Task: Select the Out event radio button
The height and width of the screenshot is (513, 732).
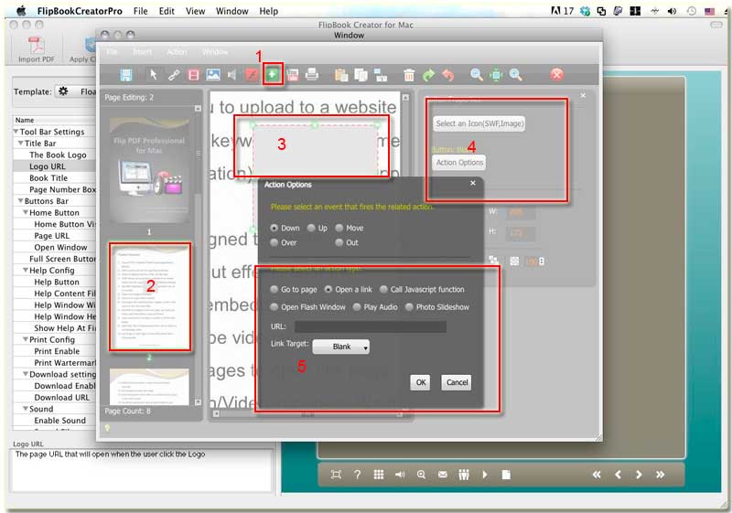Action: [339, 242]
